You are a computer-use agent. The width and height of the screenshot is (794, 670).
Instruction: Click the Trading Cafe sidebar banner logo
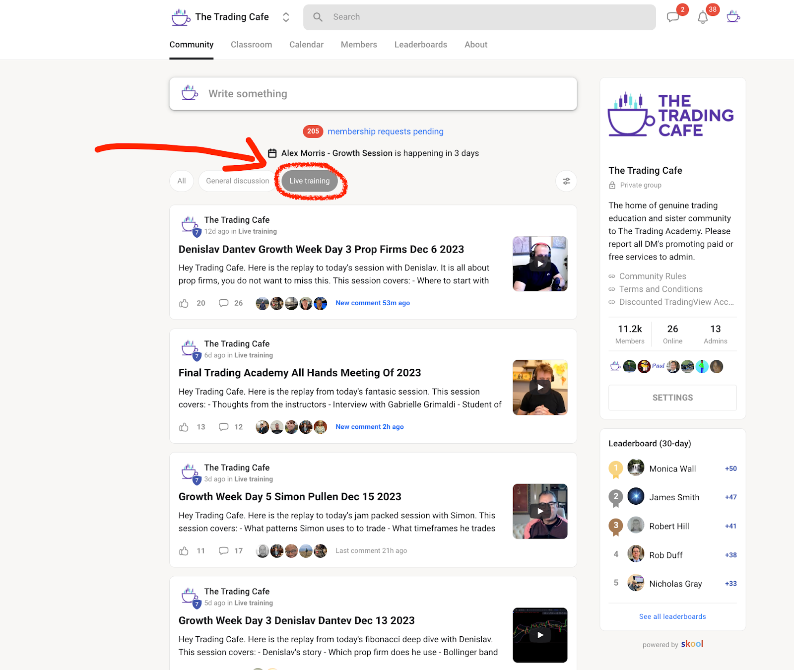(x=671, y=115)
